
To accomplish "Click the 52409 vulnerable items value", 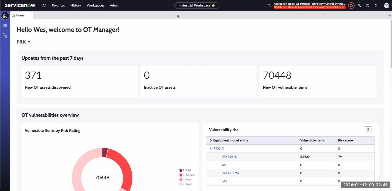I will (x=305, y=157).
